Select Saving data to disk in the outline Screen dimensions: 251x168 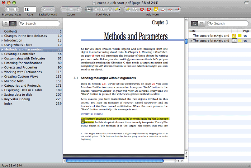(x=31, y=95)
